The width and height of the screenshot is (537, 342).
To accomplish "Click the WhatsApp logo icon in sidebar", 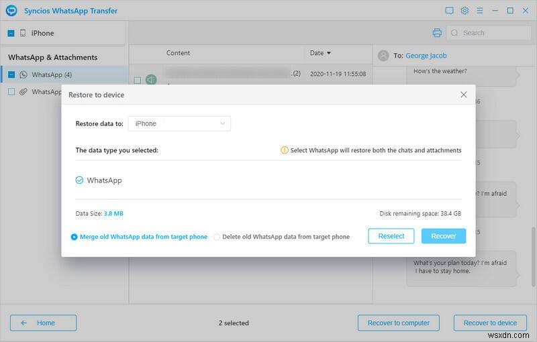I will pos(23,74).
